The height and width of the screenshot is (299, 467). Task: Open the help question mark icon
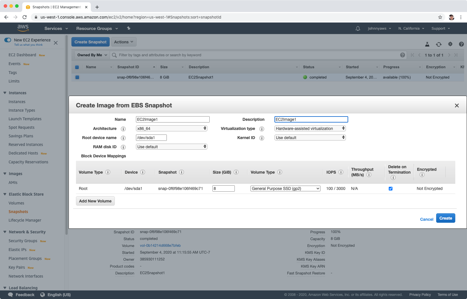pyautogui.click(x=461, y=44)
